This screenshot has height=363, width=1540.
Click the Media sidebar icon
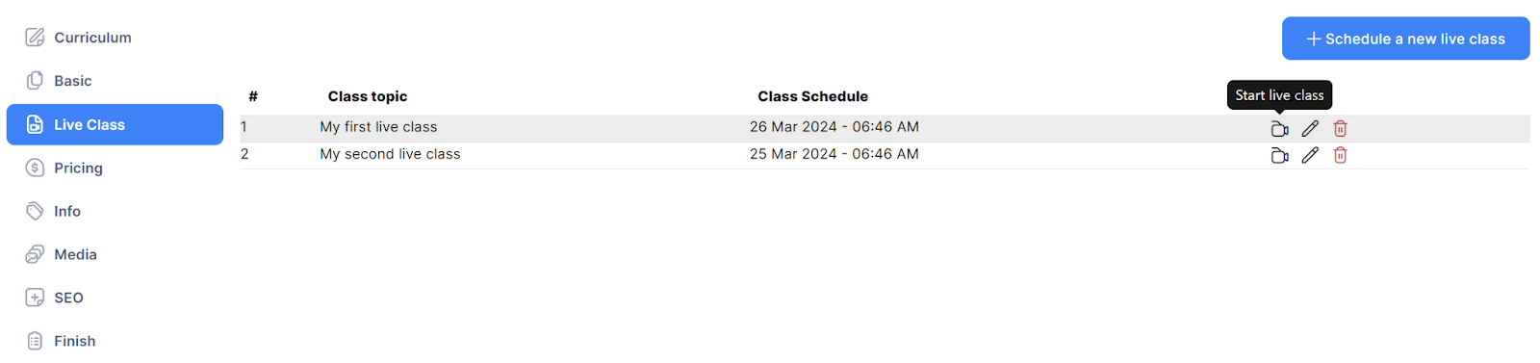click(35, 254)
